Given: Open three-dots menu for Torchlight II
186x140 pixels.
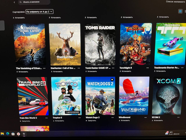Looking at the screenshot, I should tap(148, 68).
